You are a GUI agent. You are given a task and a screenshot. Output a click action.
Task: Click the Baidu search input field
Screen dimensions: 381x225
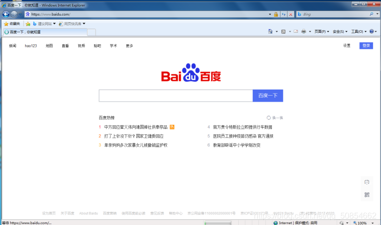click(x=176, y=96)
